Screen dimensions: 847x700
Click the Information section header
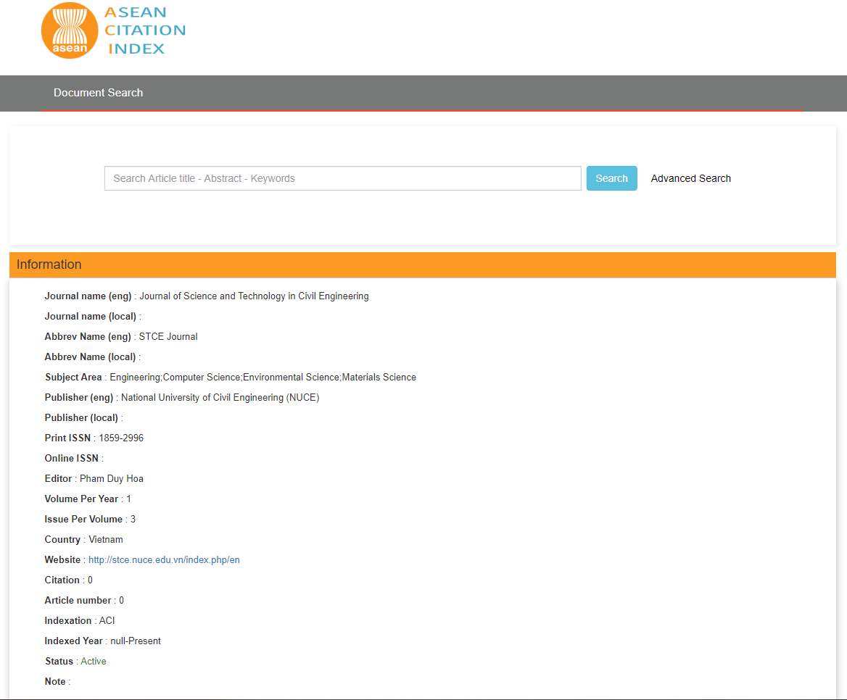click(423, 264)
